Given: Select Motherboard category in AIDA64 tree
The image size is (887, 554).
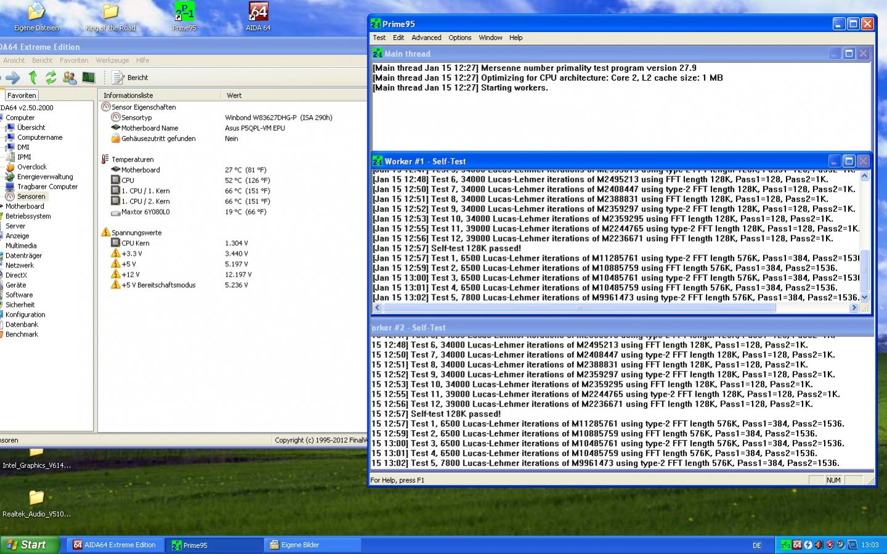Looking at the screenshot, I should click(x=25, y=206).
